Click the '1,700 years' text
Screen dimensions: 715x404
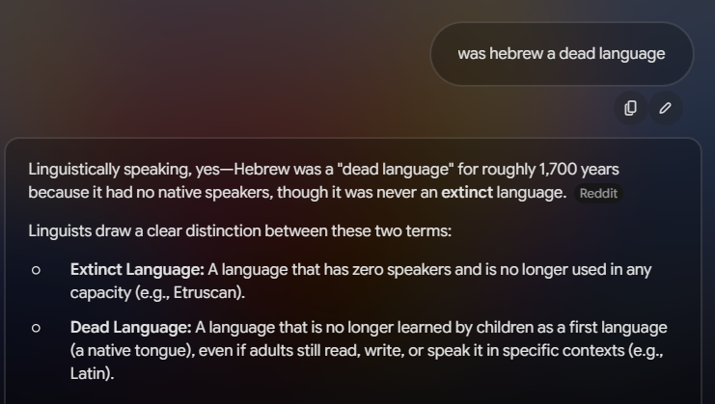(579, 170)
